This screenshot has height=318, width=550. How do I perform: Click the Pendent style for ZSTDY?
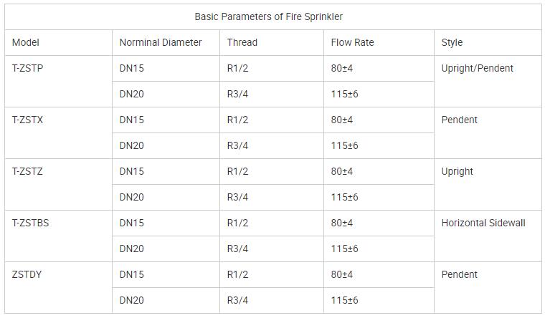coord(460,275)
